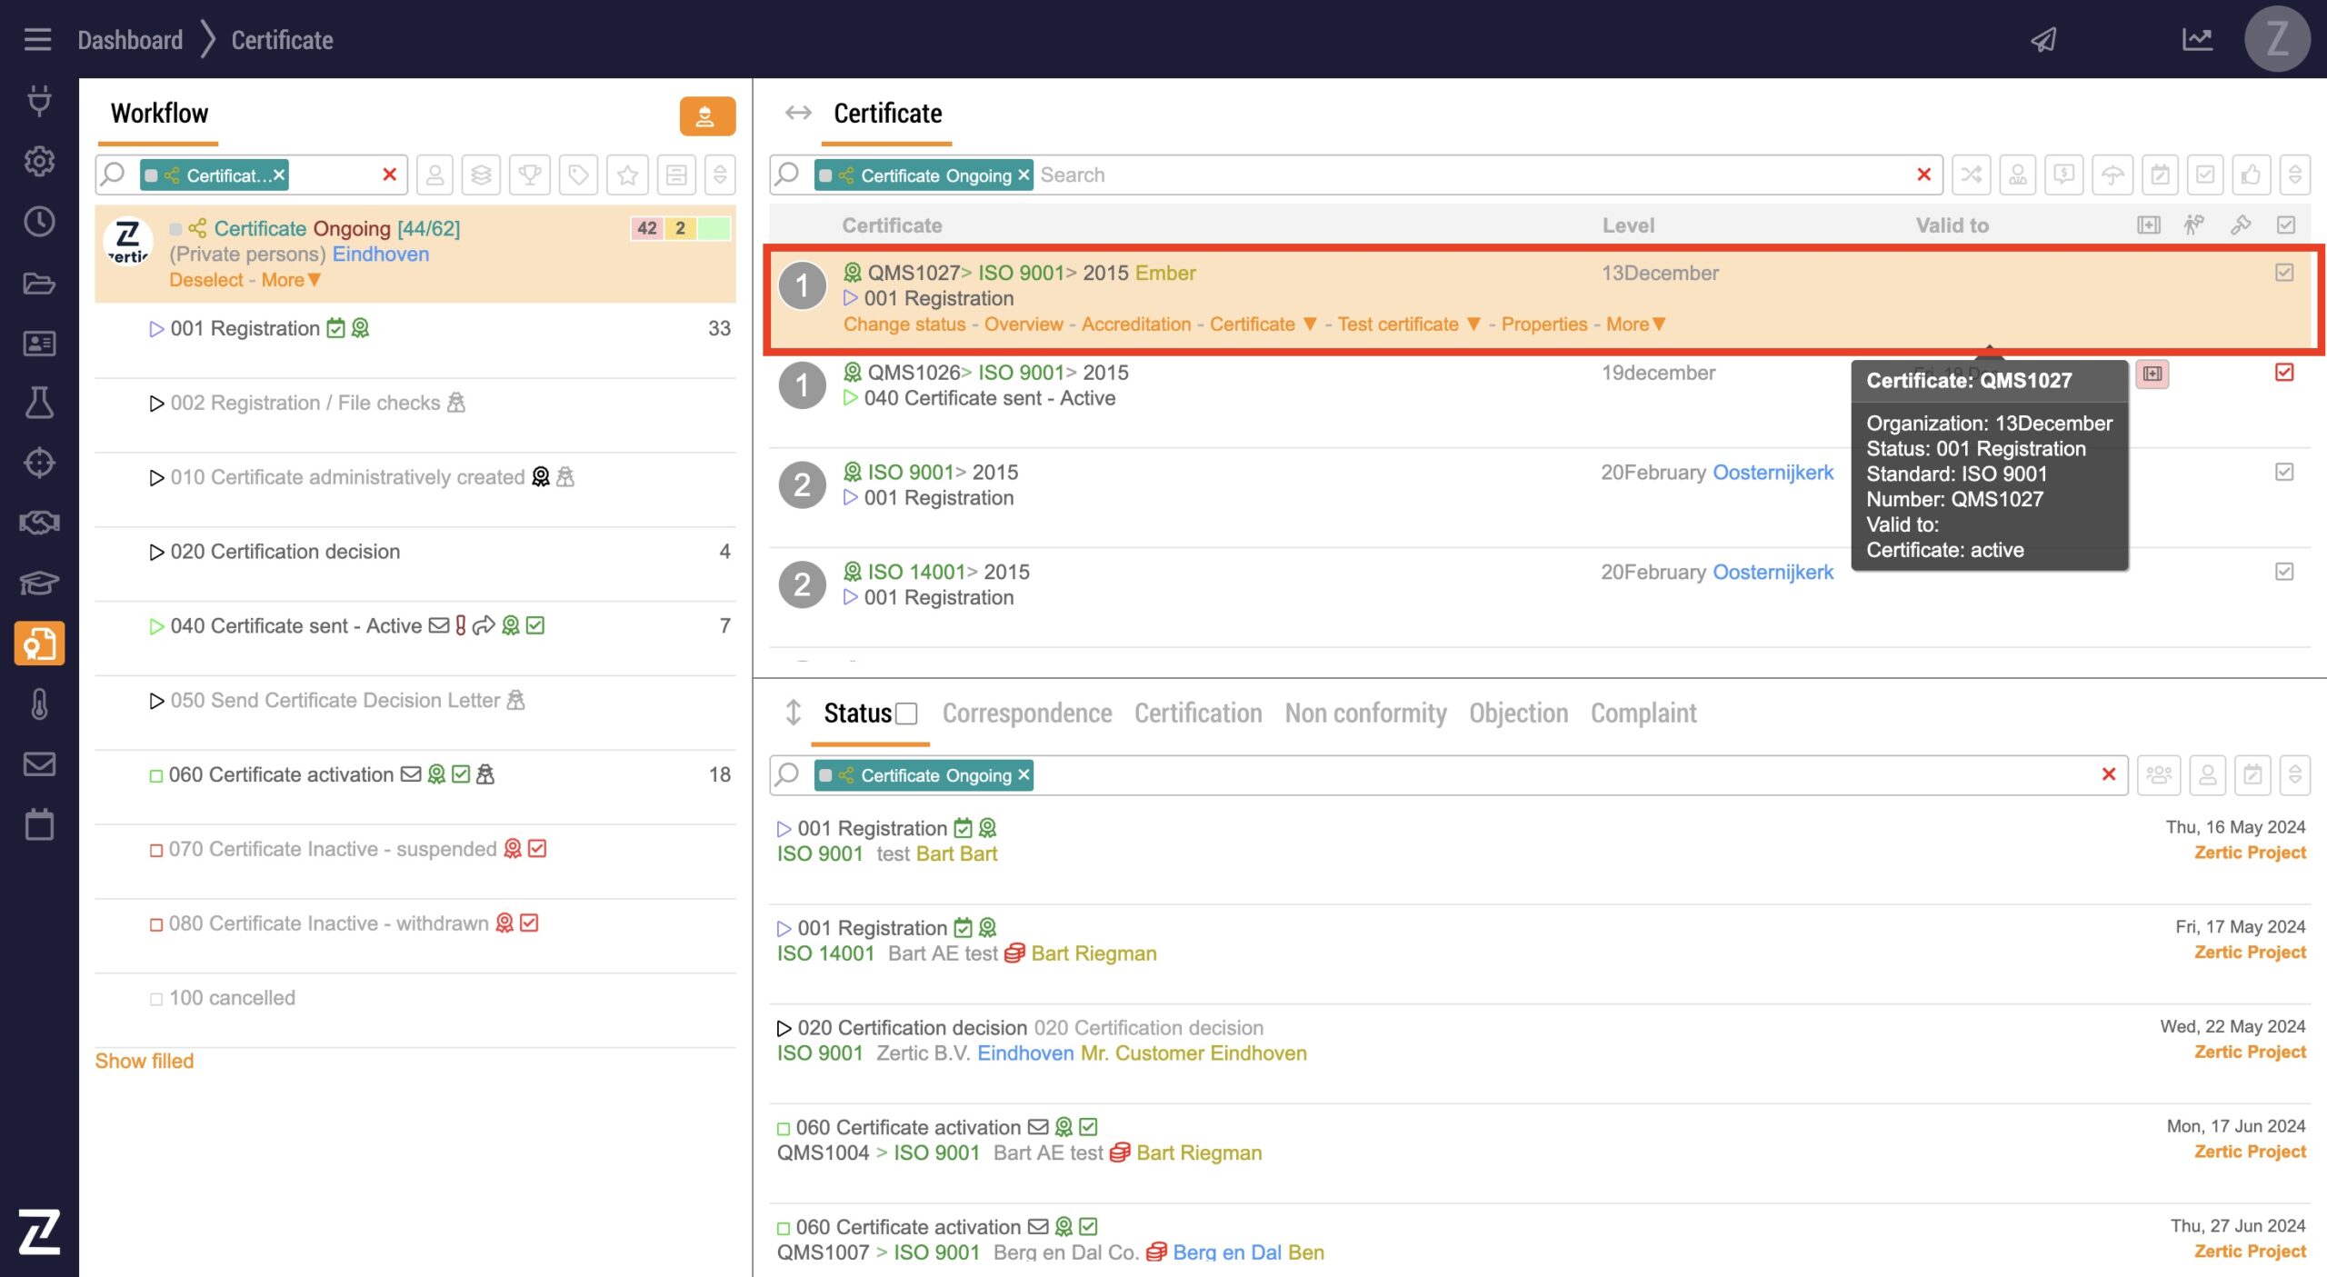The width and height of the screenshot is (2327, 1277).
Task: Click the shuffle icon in Certificate toolbar
Action: pyautogui.click(x=1971, y=175)
